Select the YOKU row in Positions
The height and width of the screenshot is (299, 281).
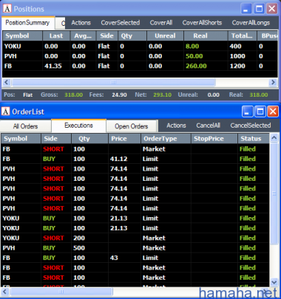(x=140, y=47)
